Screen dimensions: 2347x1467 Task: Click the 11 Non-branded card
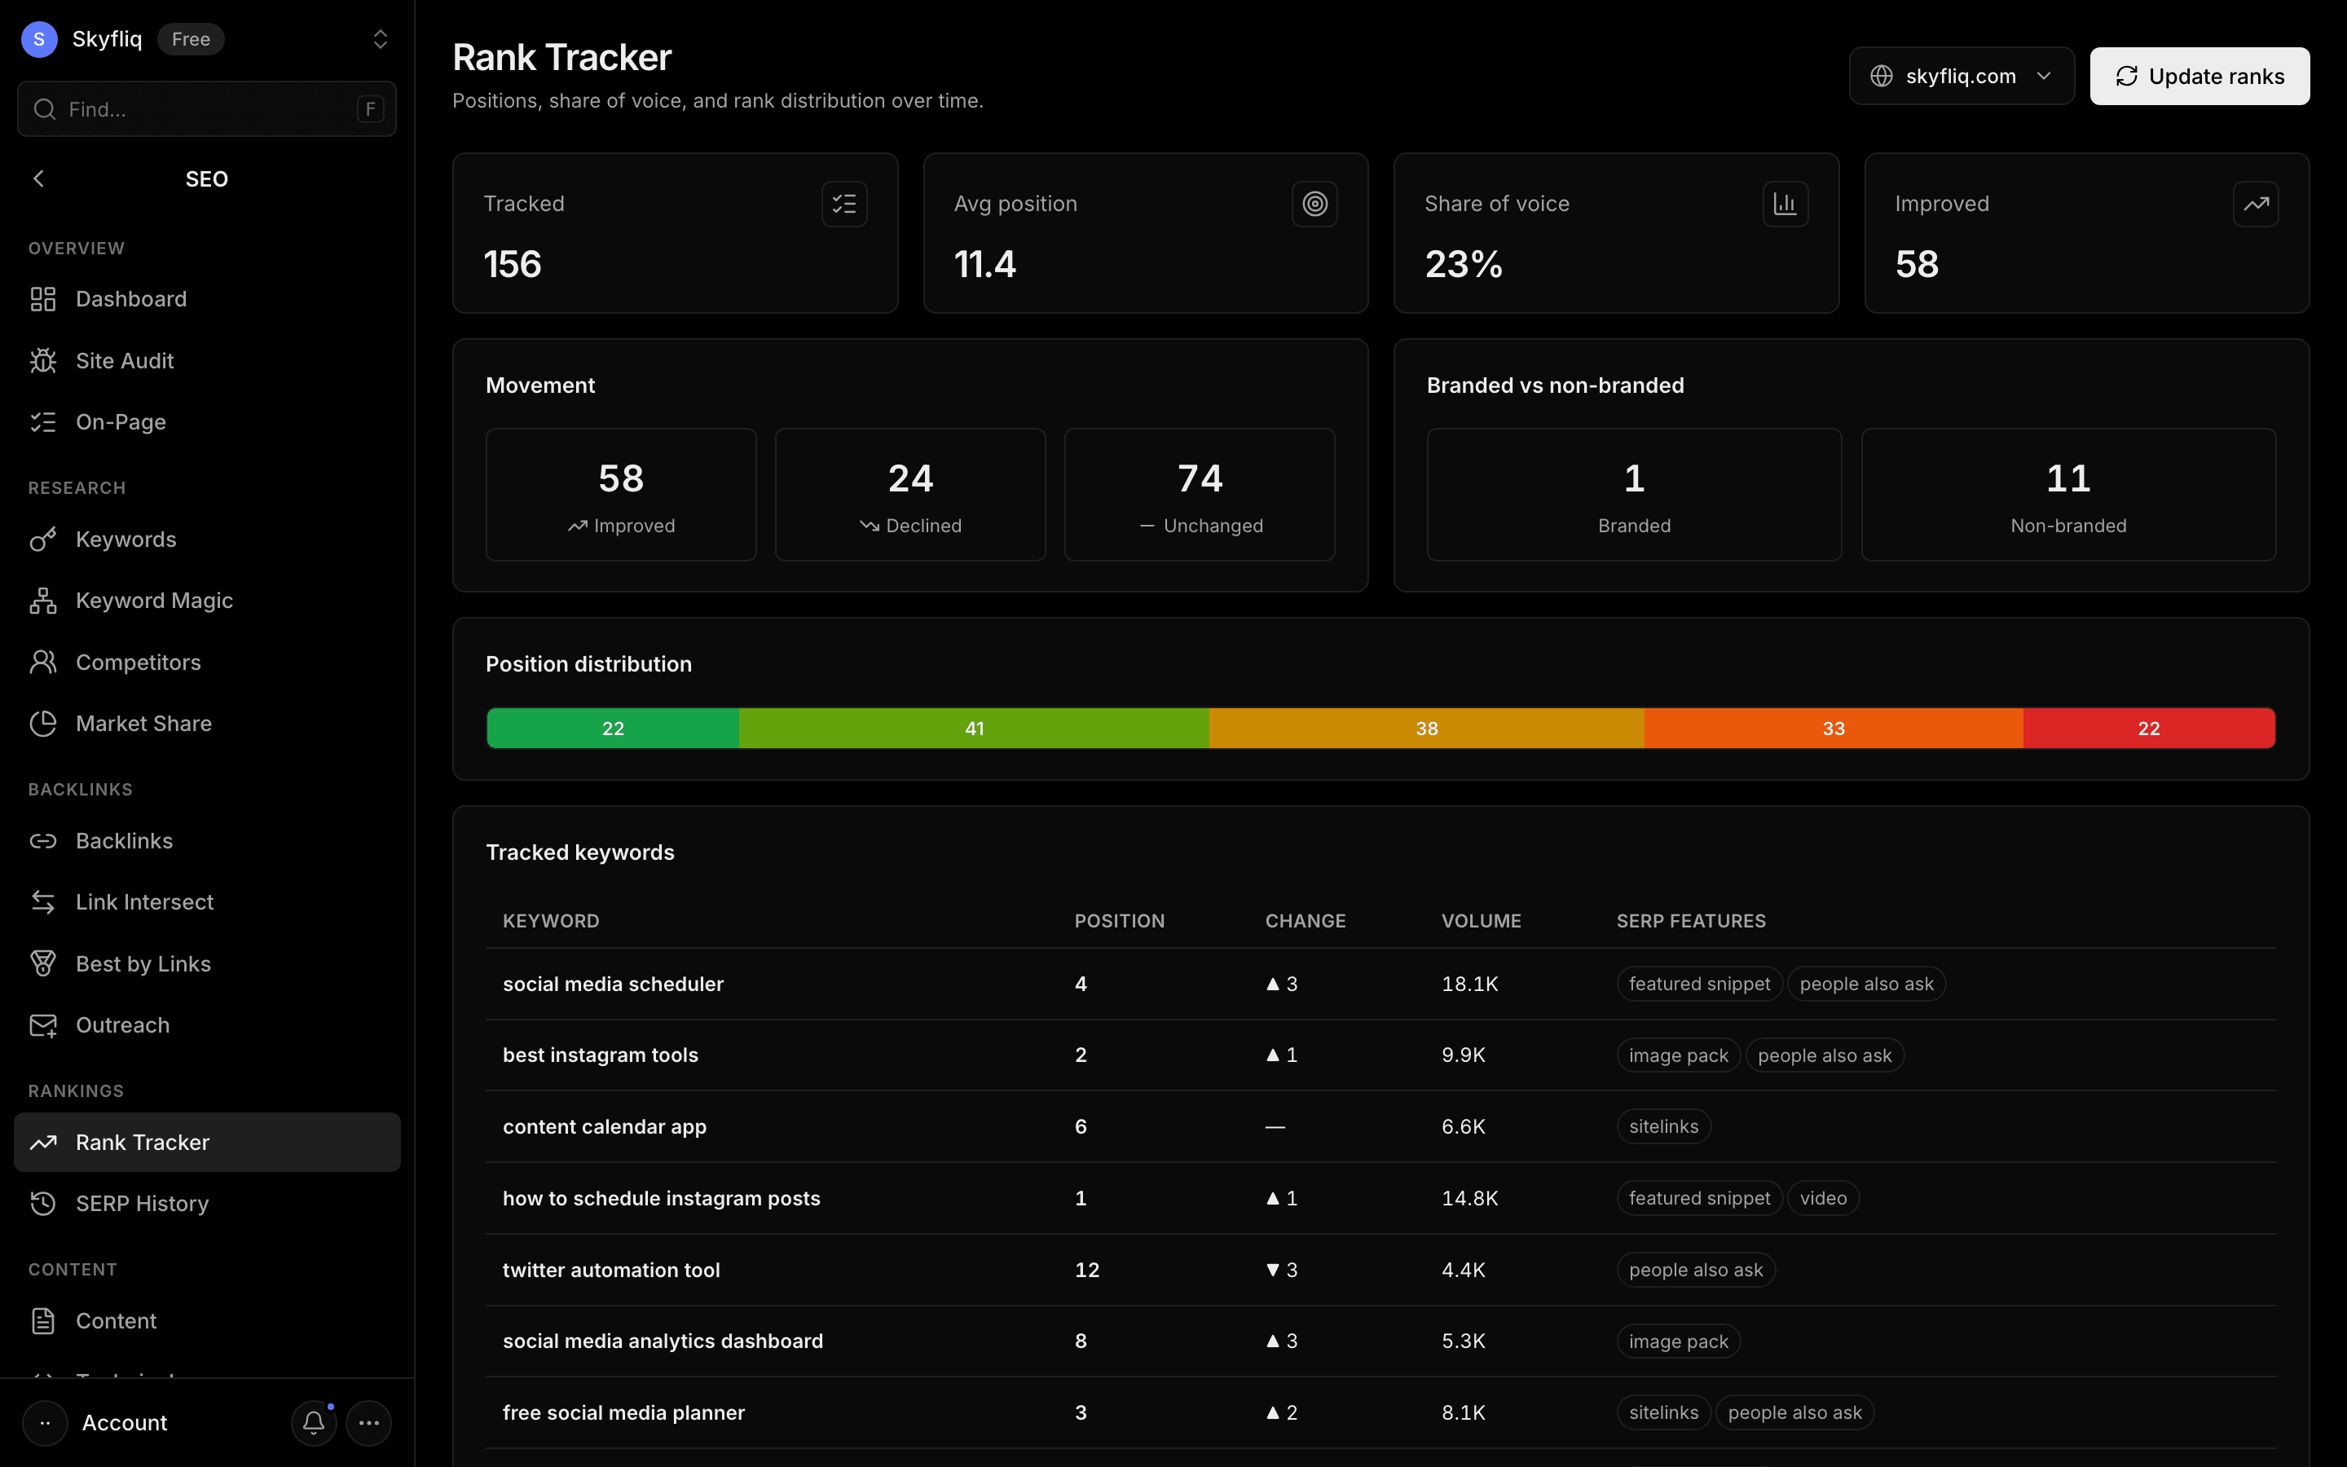point(2068,495)
